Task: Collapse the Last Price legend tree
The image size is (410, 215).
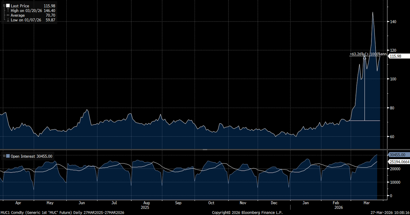Action: point(4,6)
